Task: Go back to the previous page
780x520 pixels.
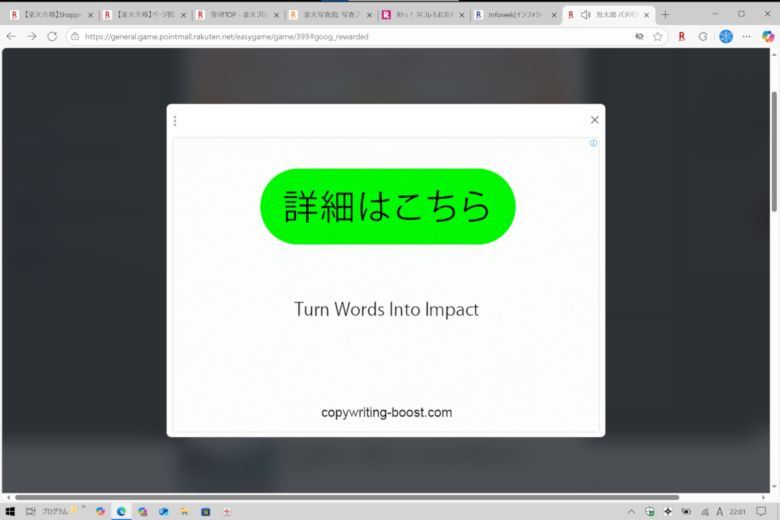Action: pyautogui.click(x=11, y=36)
